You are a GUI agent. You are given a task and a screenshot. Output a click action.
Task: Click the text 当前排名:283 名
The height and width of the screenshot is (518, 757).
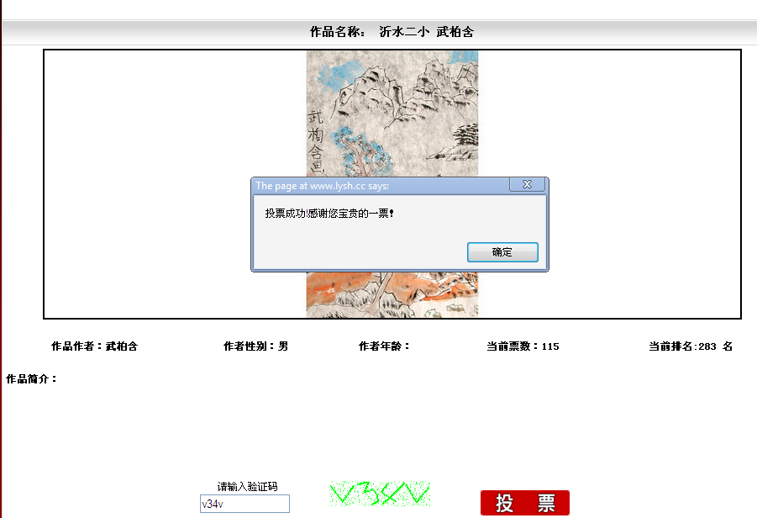point(691,346)
